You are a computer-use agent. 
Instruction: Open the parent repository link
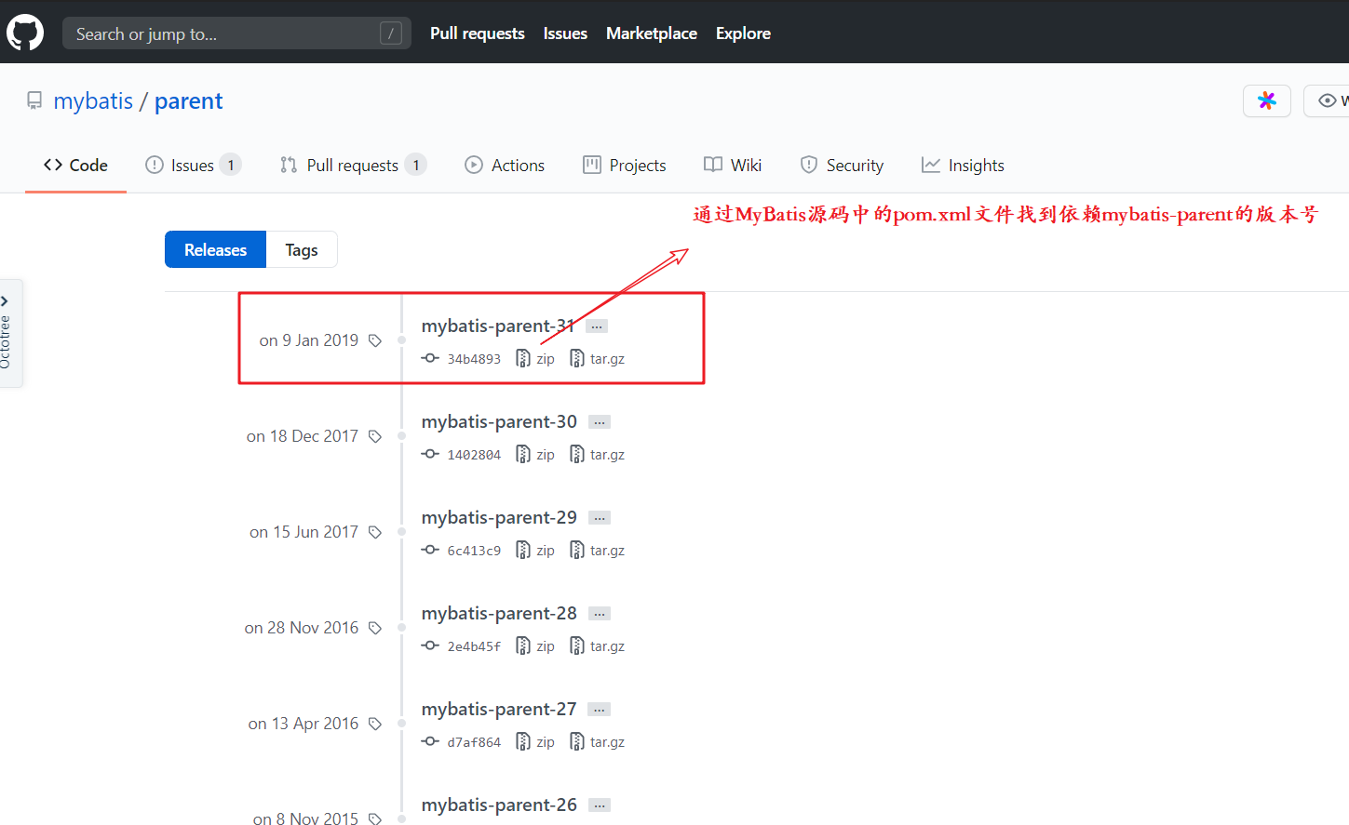point(189,100)
